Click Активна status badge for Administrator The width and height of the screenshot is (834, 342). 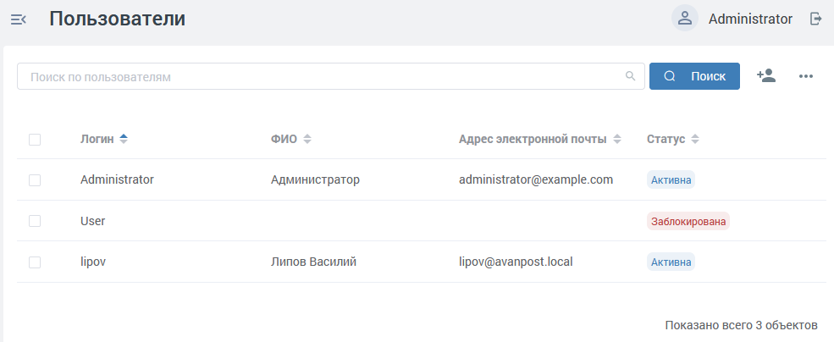(671, 179)
